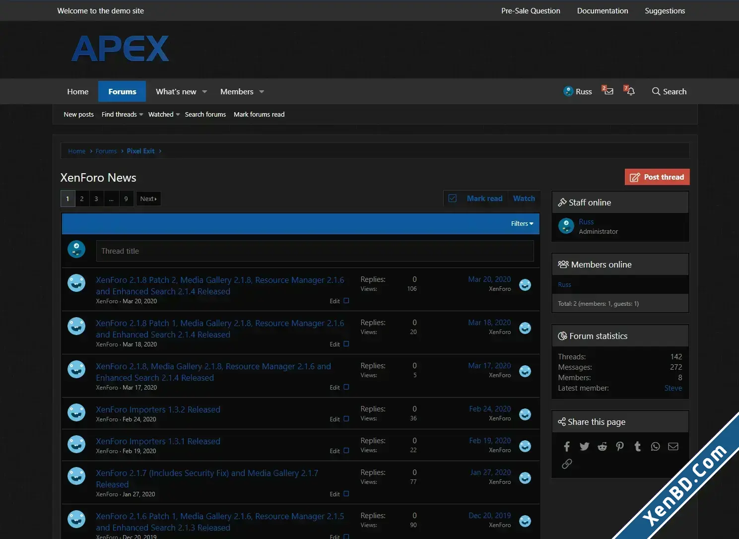739x539 pixels.
Task: Open Suggestions link
Action: 665,10
